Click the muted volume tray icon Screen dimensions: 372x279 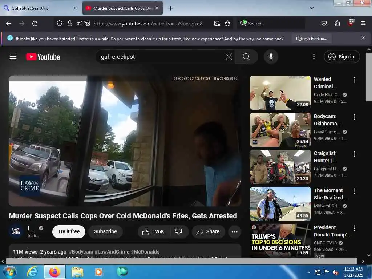(335, 272)
